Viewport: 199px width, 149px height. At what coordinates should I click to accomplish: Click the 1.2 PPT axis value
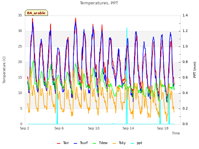click(185, 31)
